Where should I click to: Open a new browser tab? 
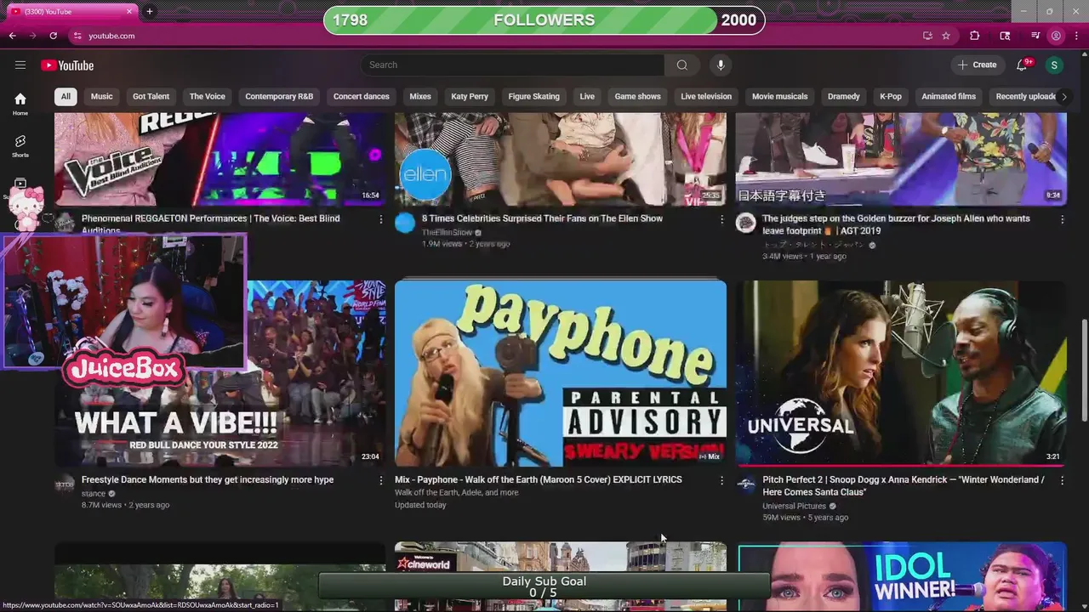pyautogui.click(x=150, y=11)
